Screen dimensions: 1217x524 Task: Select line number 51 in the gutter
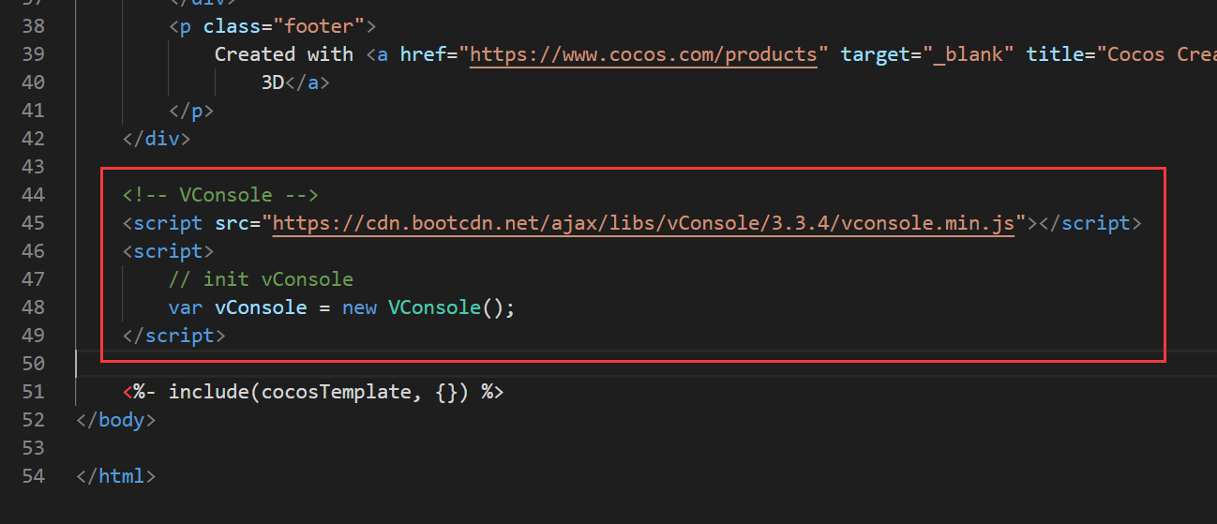[33, 392]
